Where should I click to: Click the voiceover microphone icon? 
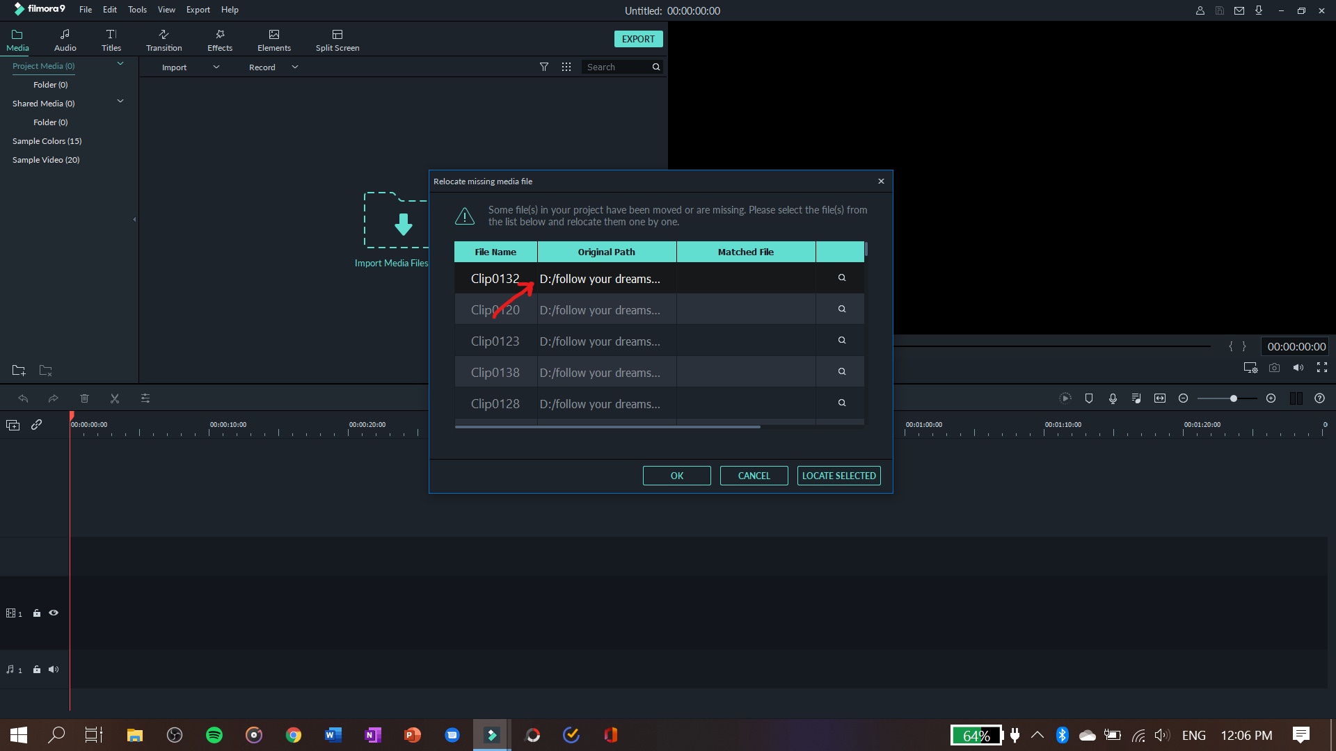(1113, 398)
